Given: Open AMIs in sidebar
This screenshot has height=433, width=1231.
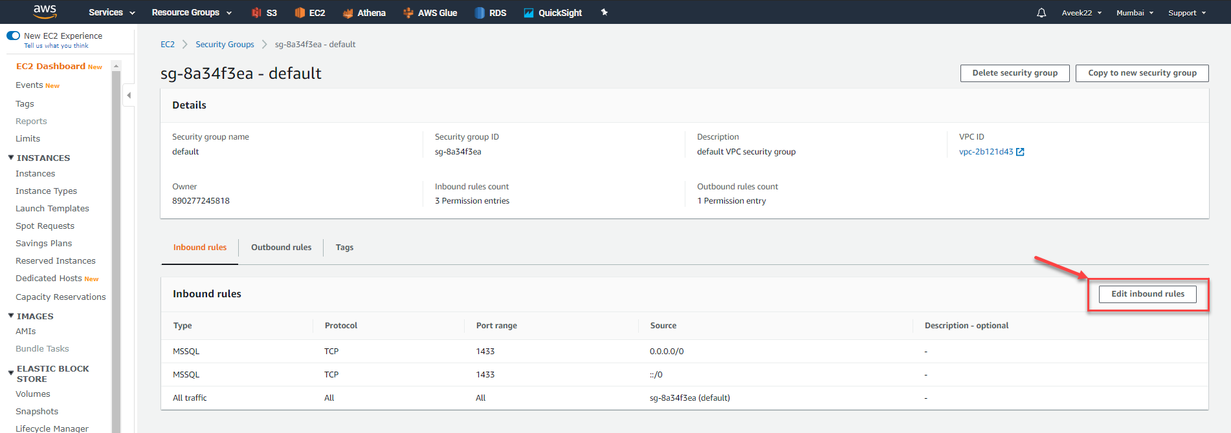Looking at the screenshot, I should (26, 332).
